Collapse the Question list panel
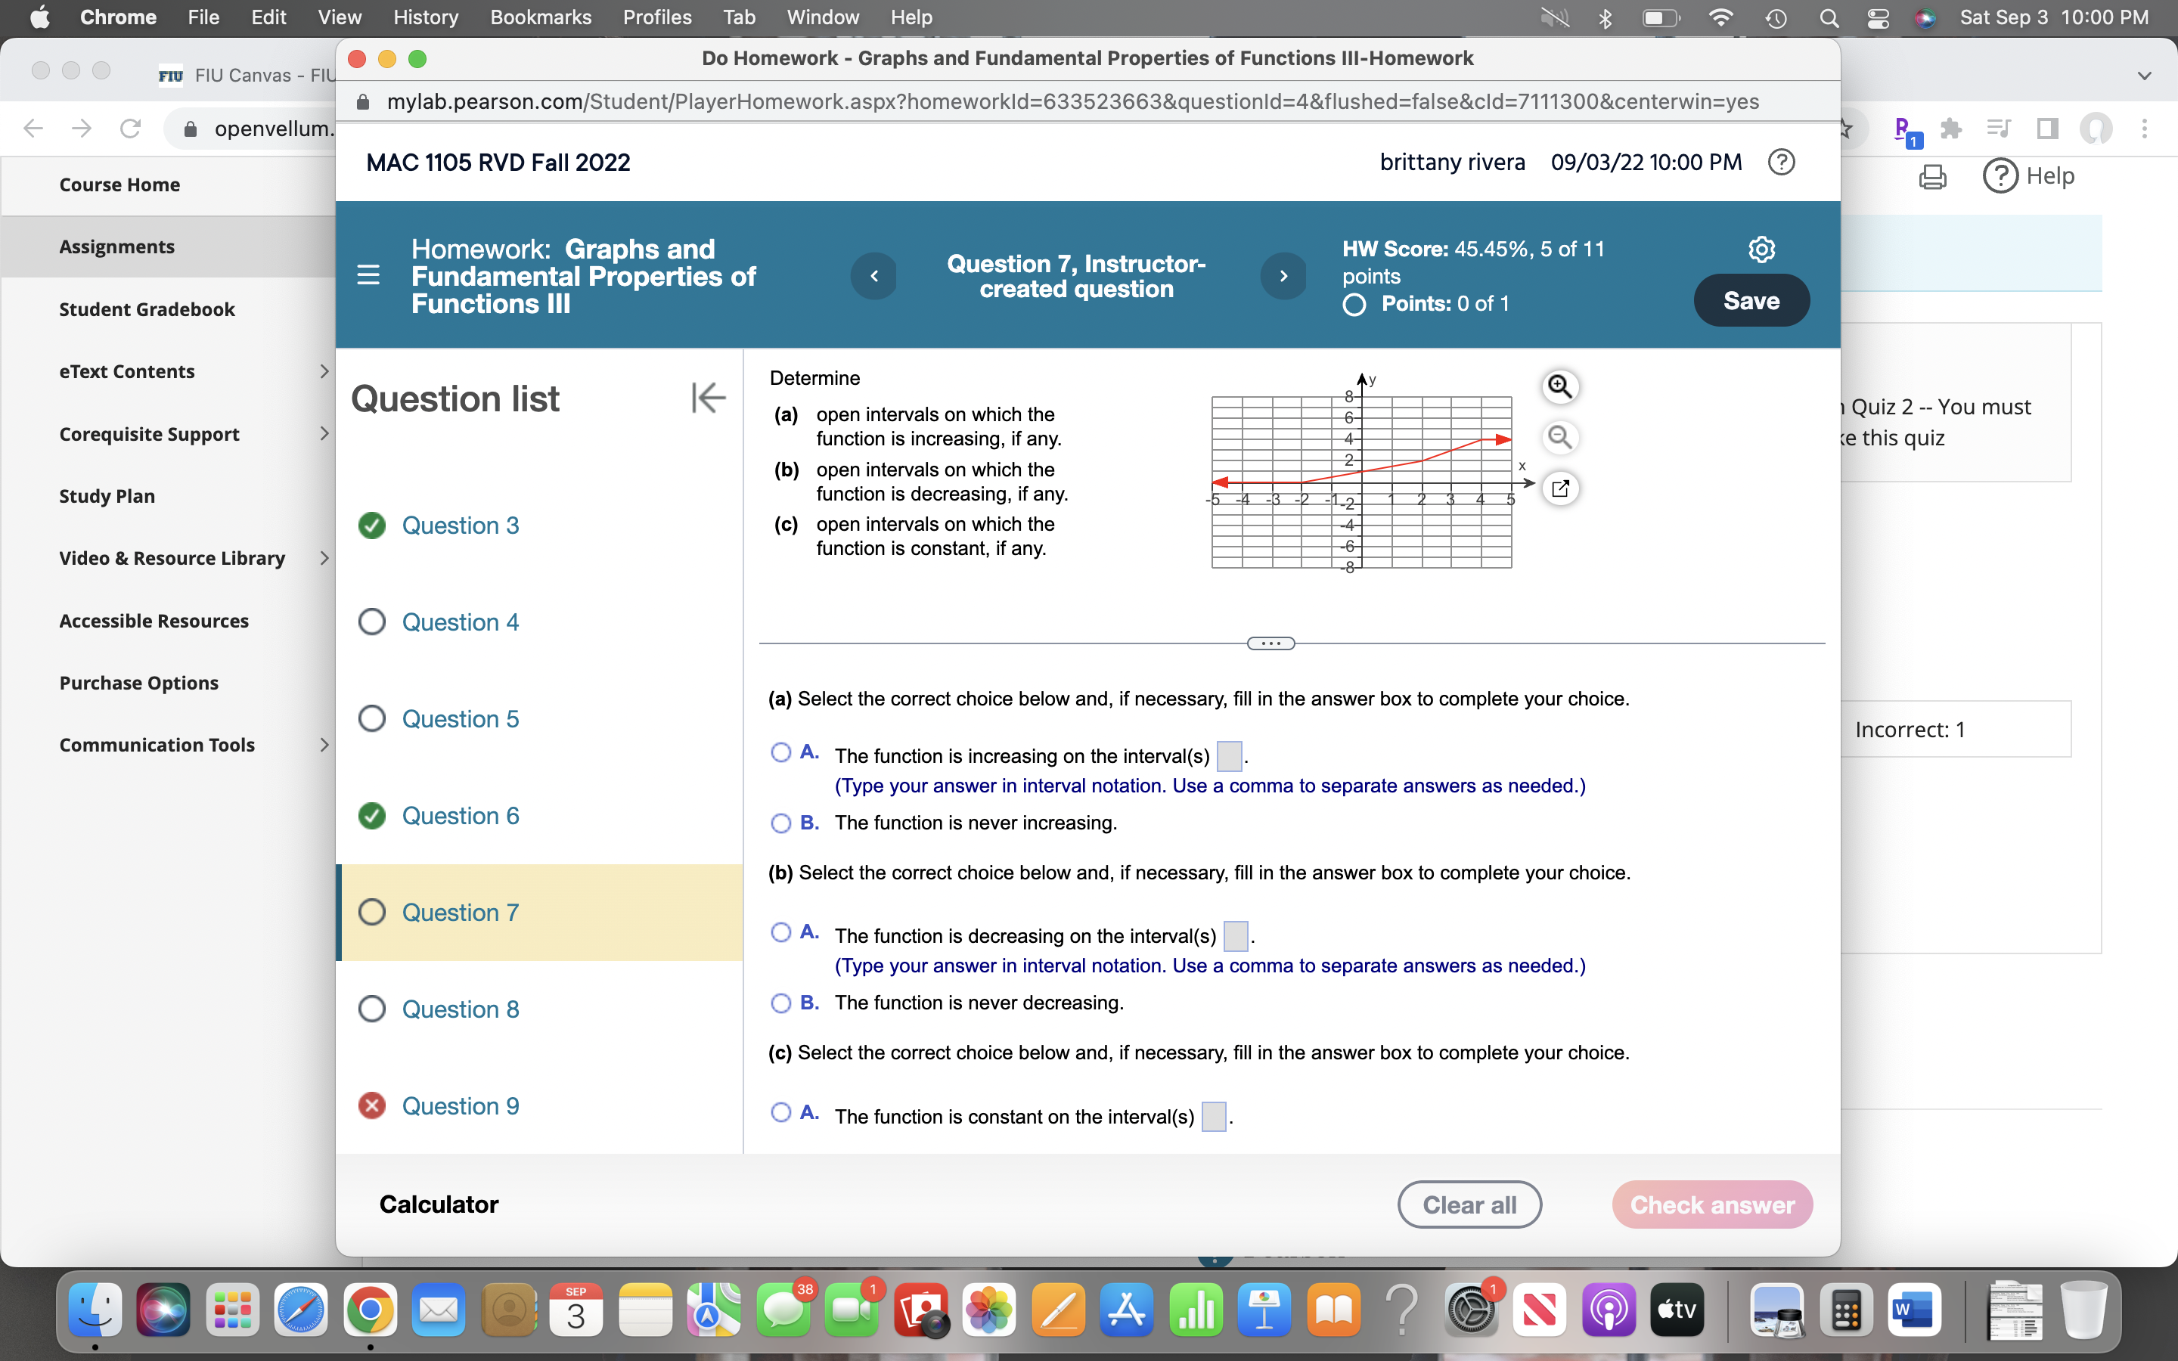 (709, 397)
